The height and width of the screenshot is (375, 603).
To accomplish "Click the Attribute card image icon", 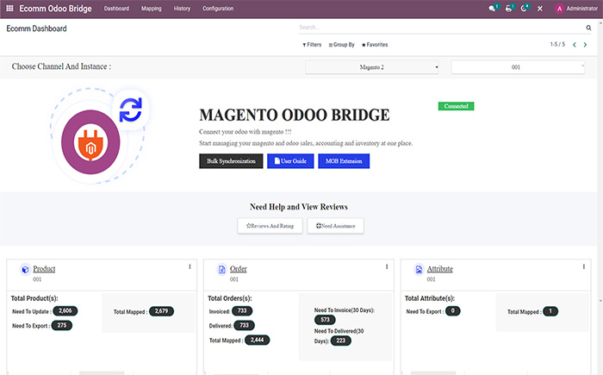I will point(419,270).
